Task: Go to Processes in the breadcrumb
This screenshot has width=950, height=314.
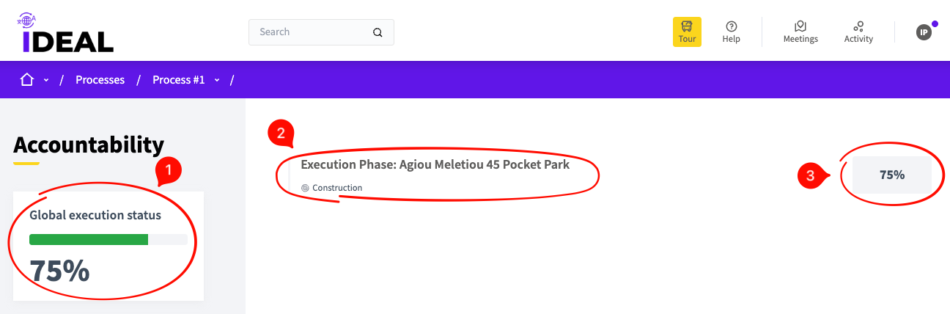Action: coord(100,80)
